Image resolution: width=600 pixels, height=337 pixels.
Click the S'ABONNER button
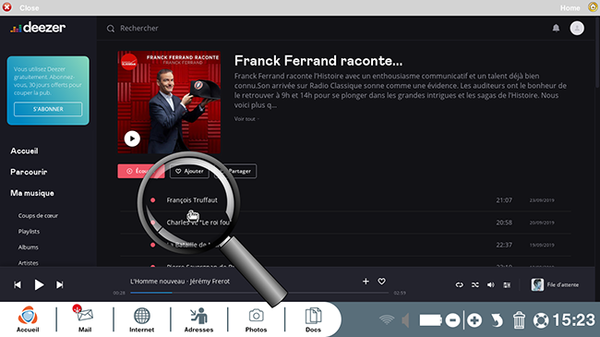coord(48,109)
